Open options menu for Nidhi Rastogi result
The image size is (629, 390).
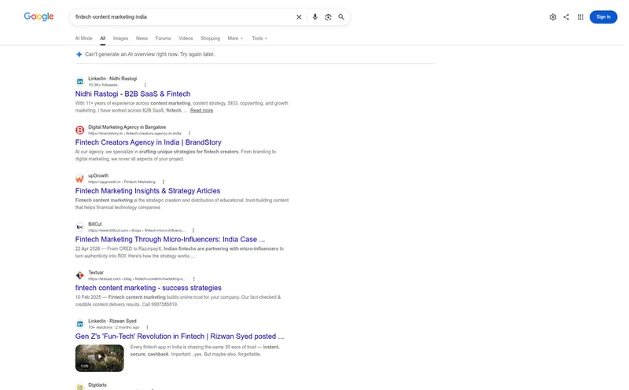pyautogui.click(x=145, y=85)
